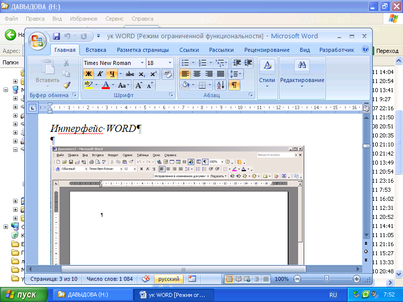Image resolution: width=403 pixels, height=302 pixels.
Task: Save document via Quick Access toolbar
Action: pos(56,36)
